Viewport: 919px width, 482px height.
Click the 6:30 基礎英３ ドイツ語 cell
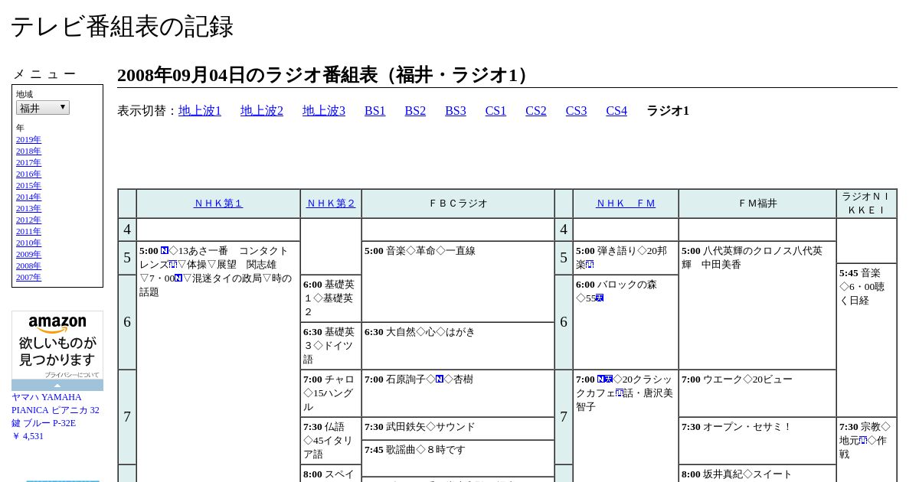click(331, 346)
